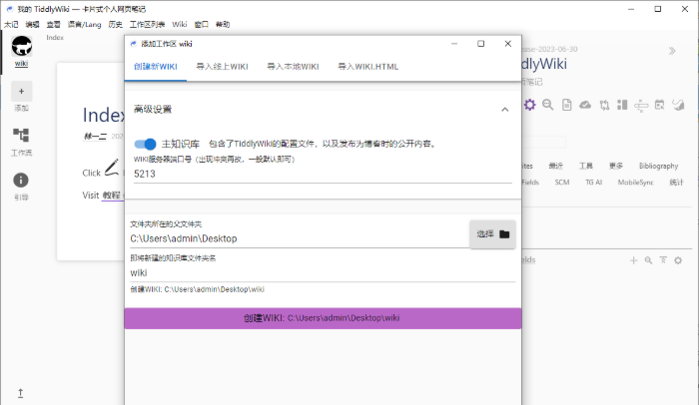
Task: Click the fold-all tiddlers icon in toolbar
Action: (x=641, y=106)
